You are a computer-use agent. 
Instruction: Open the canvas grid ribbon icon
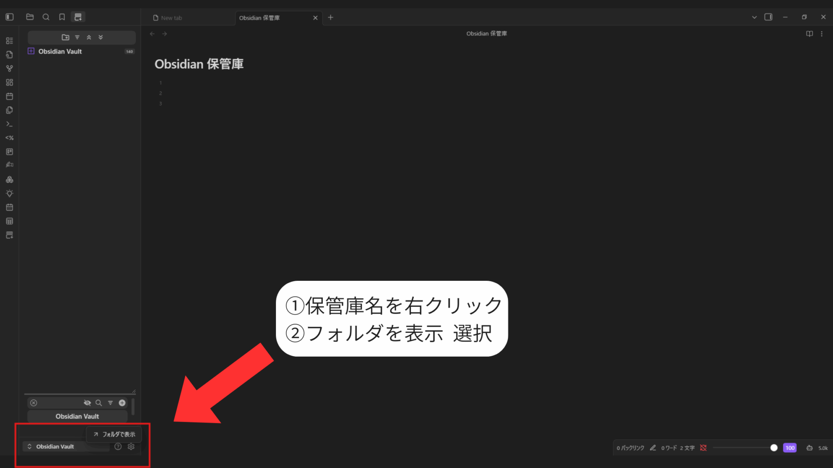pyautogui.click(x=10, y=82)
